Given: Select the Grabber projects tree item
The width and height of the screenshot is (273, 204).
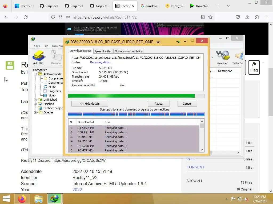Looking at the screenshot, I should coord(51,108).
